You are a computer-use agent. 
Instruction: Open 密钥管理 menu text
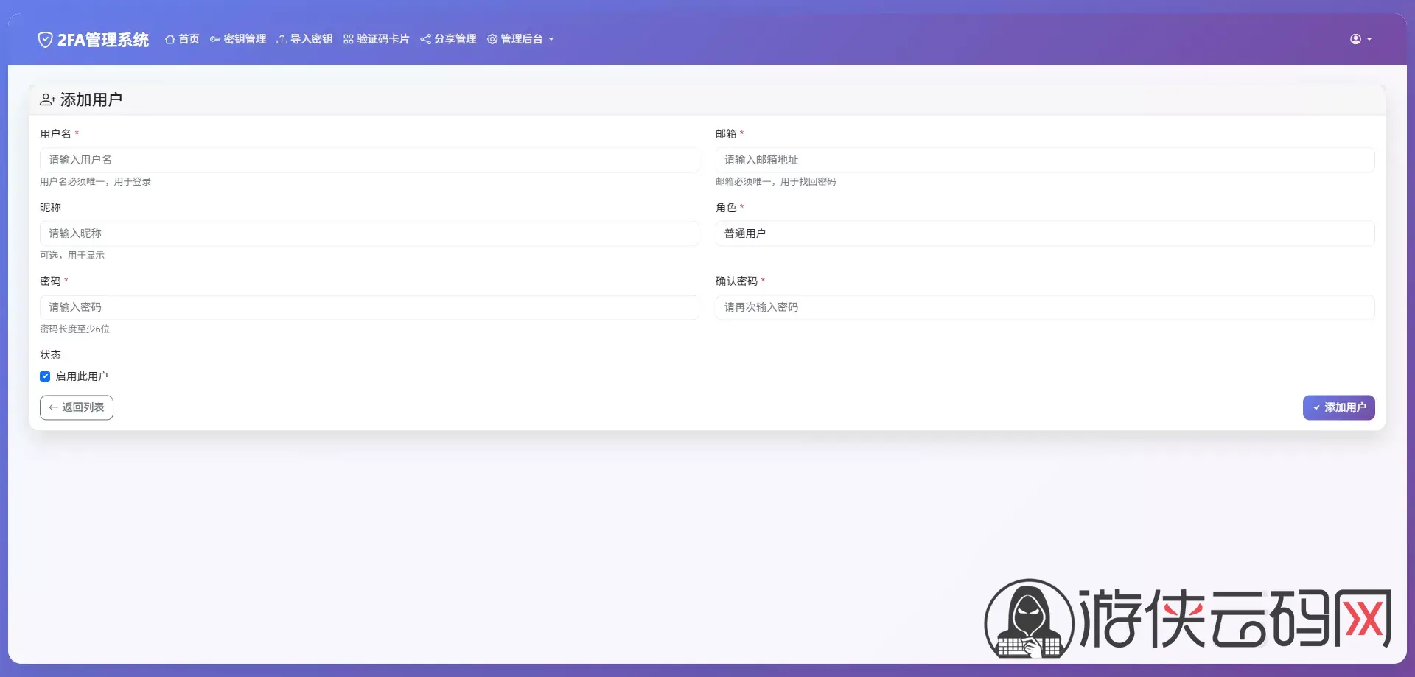click(245, 39)
